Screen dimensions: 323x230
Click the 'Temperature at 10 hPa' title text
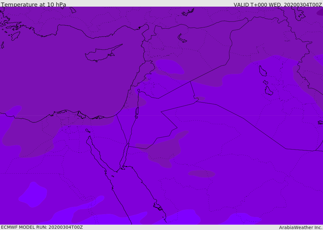pyautogui.click(x=33, y=4)
